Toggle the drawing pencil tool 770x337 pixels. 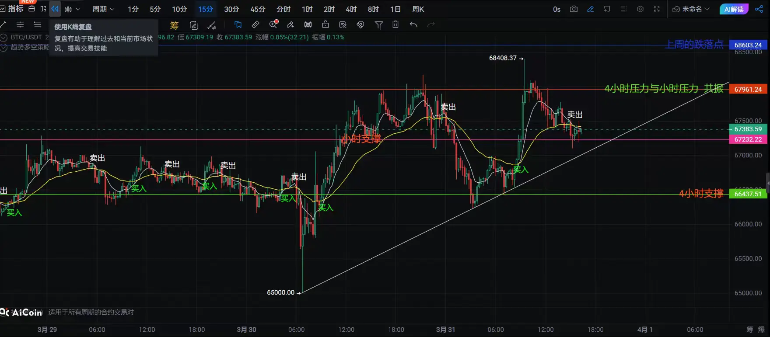click(x=590, y=9)
